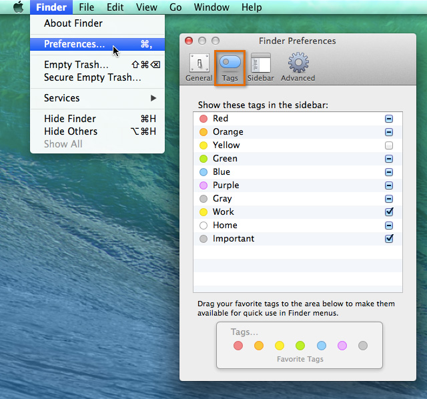The height and width of the screenshot is (399, 427).
Task: Click the gray dot beside Gray tag
Action: click(x=203, y=199)
